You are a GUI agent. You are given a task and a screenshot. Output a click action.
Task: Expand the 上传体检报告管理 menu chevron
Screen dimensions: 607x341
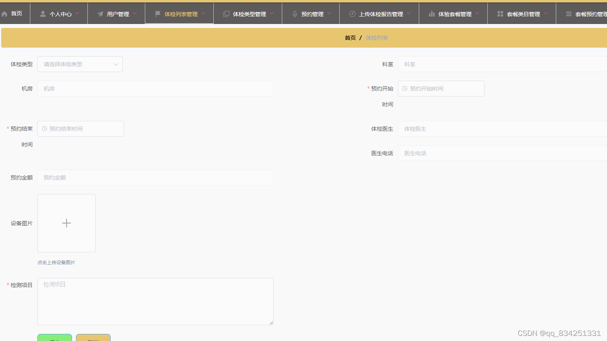(409, 13)
